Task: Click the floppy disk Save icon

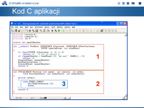Action: coord(22,31)
